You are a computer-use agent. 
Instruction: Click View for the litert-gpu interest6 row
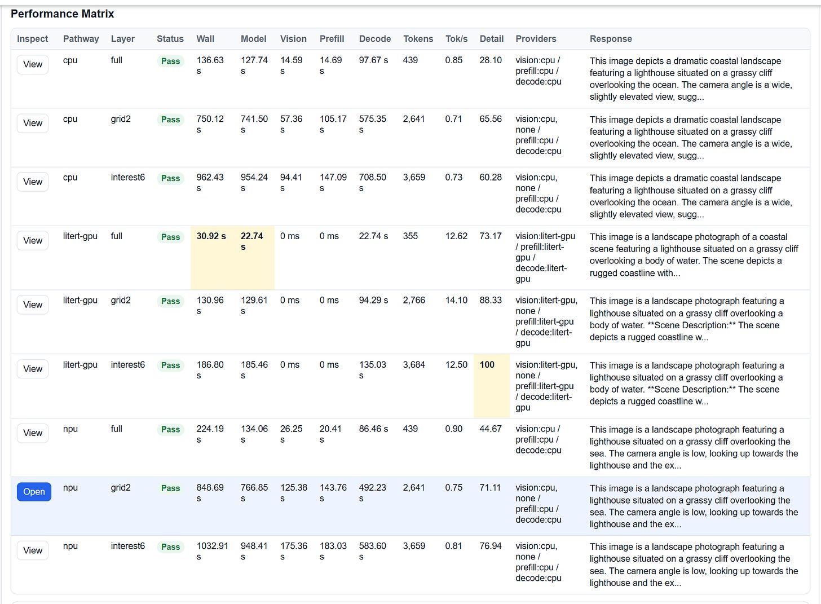coord(33,369)
